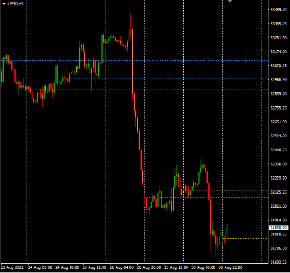Click price label 32755.25 on scale
Screen dimensions: 290x273
coord(278,108)
